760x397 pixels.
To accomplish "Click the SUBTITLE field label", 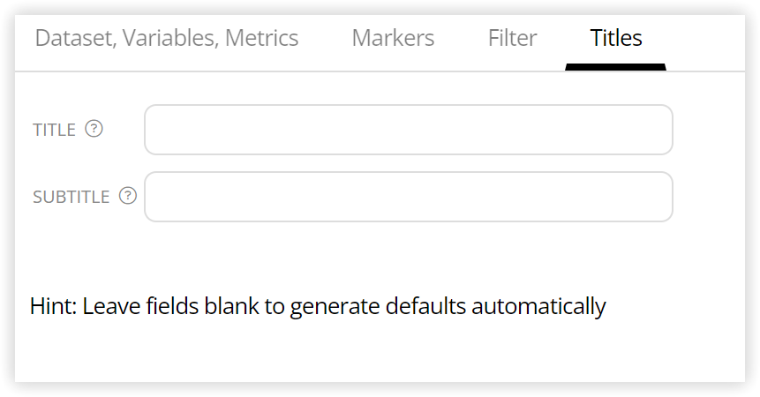I will pyautogui.click(x=71, y=197).
